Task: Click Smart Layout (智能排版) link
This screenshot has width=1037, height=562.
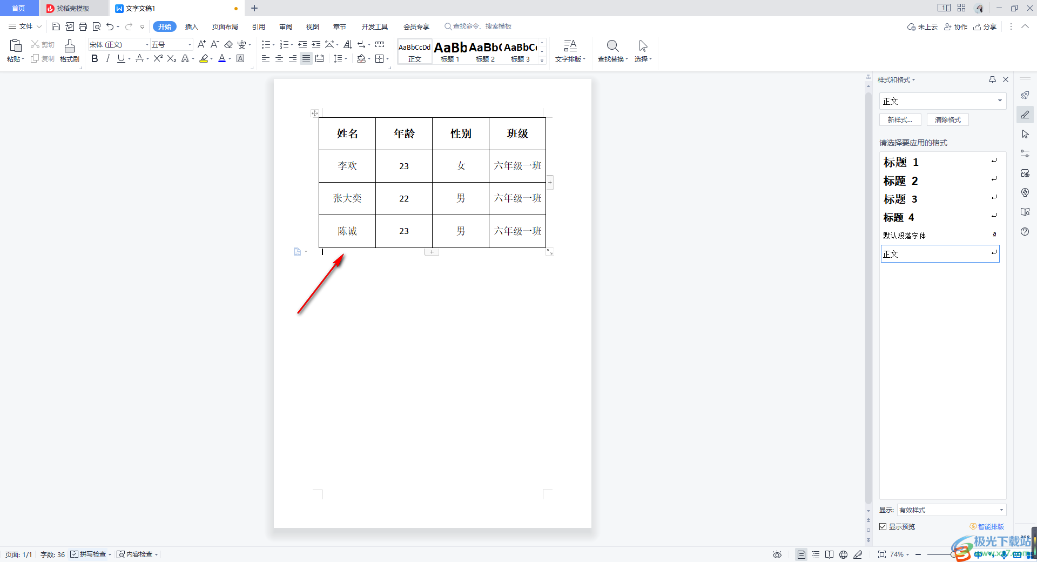Action: (987, 526)
